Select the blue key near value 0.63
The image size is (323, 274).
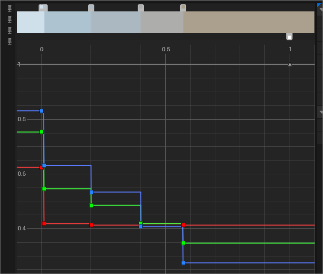coord(44,166)
